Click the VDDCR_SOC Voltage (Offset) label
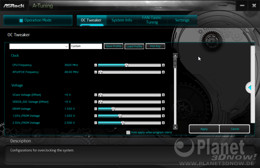Screen dimensions: 260x168 tap(30, 102)
